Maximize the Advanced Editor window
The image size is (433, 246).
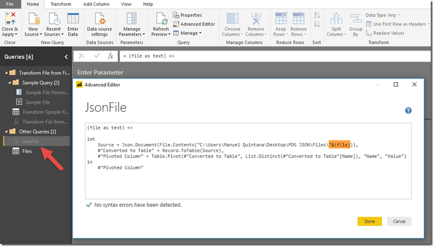point(396,85)
